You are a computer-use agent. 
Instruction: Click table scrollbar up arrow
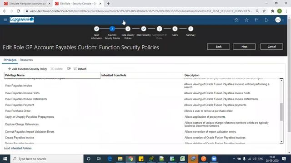coord(281,81)
